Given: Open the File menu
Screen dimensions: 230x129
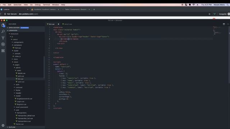Looking at the screenshot, I should 4,5.
